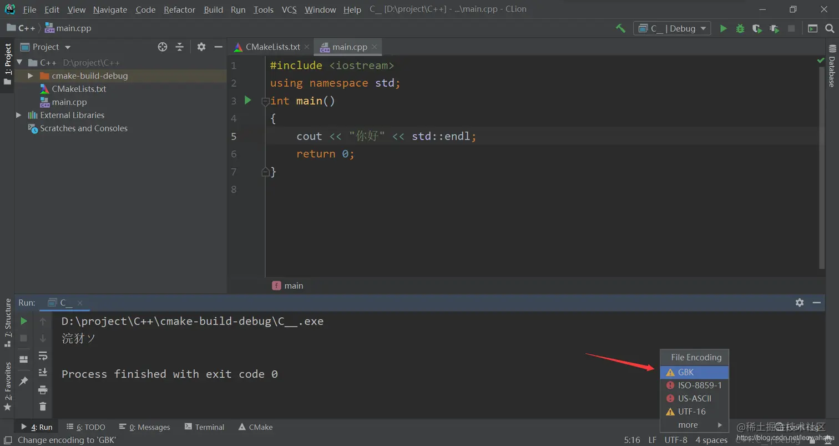Click the 4 spaces indent widget
Screen dimensions: 839x446
click(x=711, y=440)
